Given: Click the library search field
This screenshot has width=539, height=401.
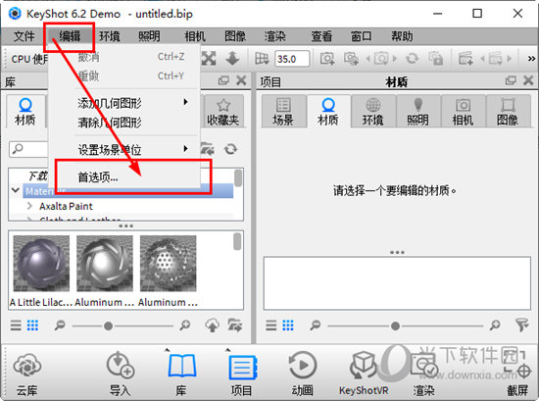Looking at the screenshot, I should pyautogui.click(x=28, y=149).
